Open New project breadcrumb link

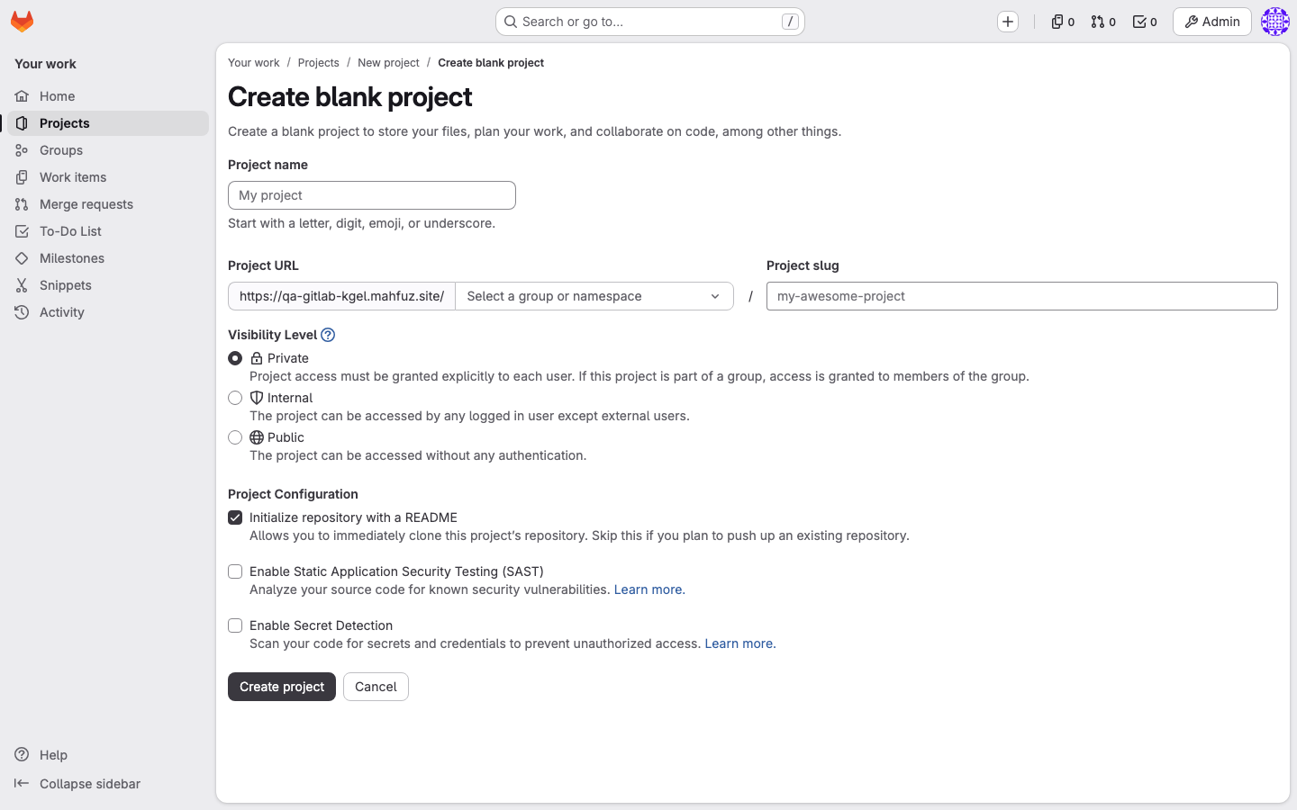388,63
